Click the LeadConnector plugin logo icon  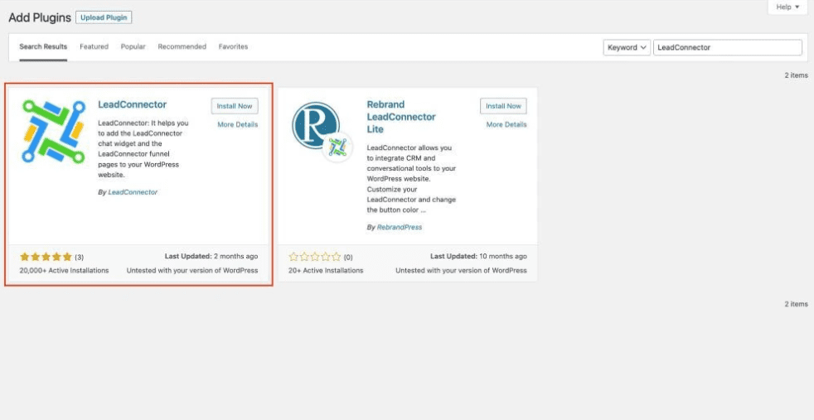coord(54,132)
